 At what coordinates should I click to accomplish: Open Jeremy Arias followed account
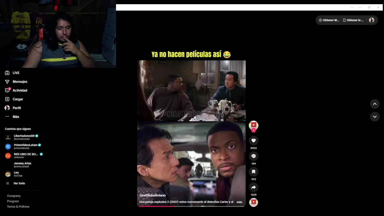pos(22,165)
